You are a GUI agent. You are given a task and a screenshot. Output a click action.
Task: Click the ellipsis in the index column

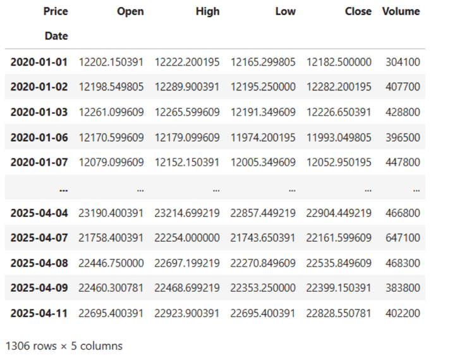pyautogui.click(x=63, y=188)
